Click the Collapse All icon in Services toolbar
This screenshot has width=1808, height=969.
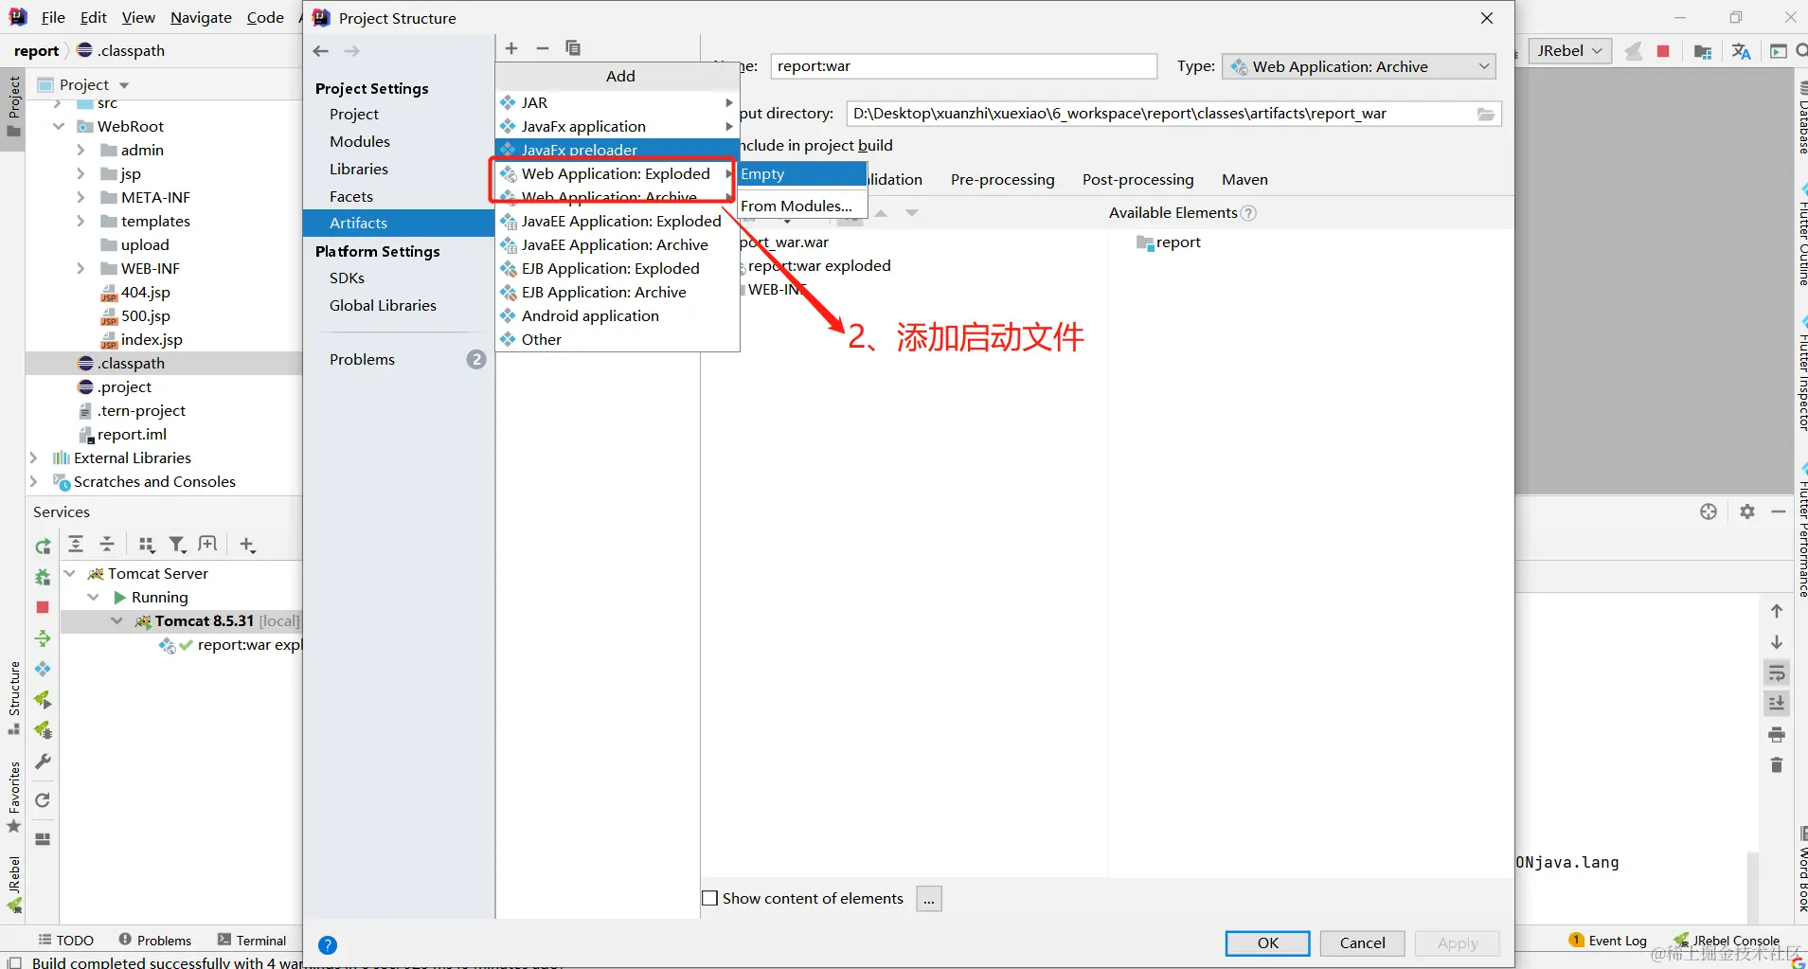click(107, 544)
